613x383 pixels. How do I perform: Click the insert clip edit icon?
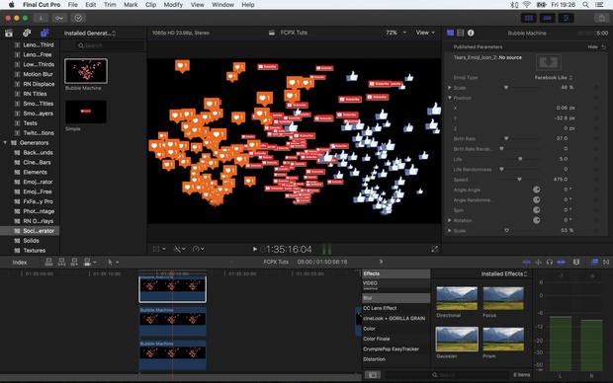[x=61, y=262]
